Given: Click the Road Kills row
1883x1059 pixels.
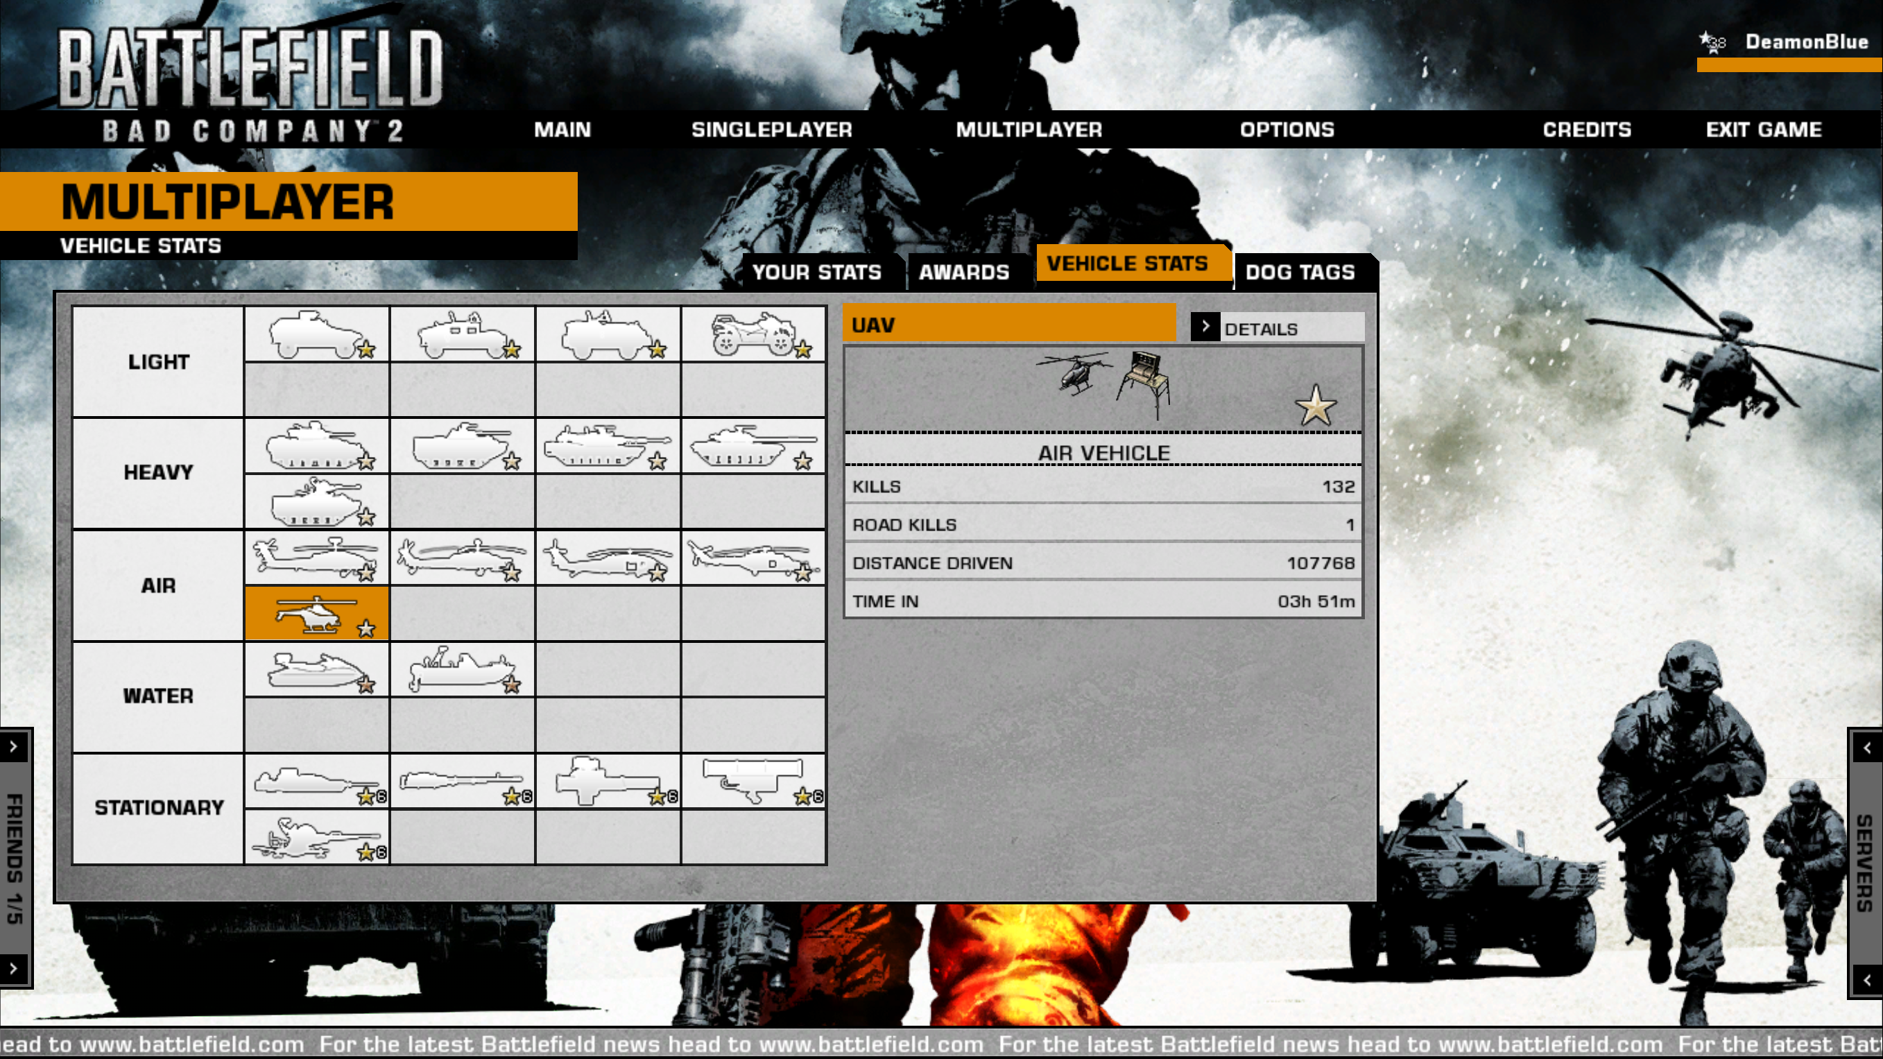Looking at the screenshot, I should (1103, 525).
